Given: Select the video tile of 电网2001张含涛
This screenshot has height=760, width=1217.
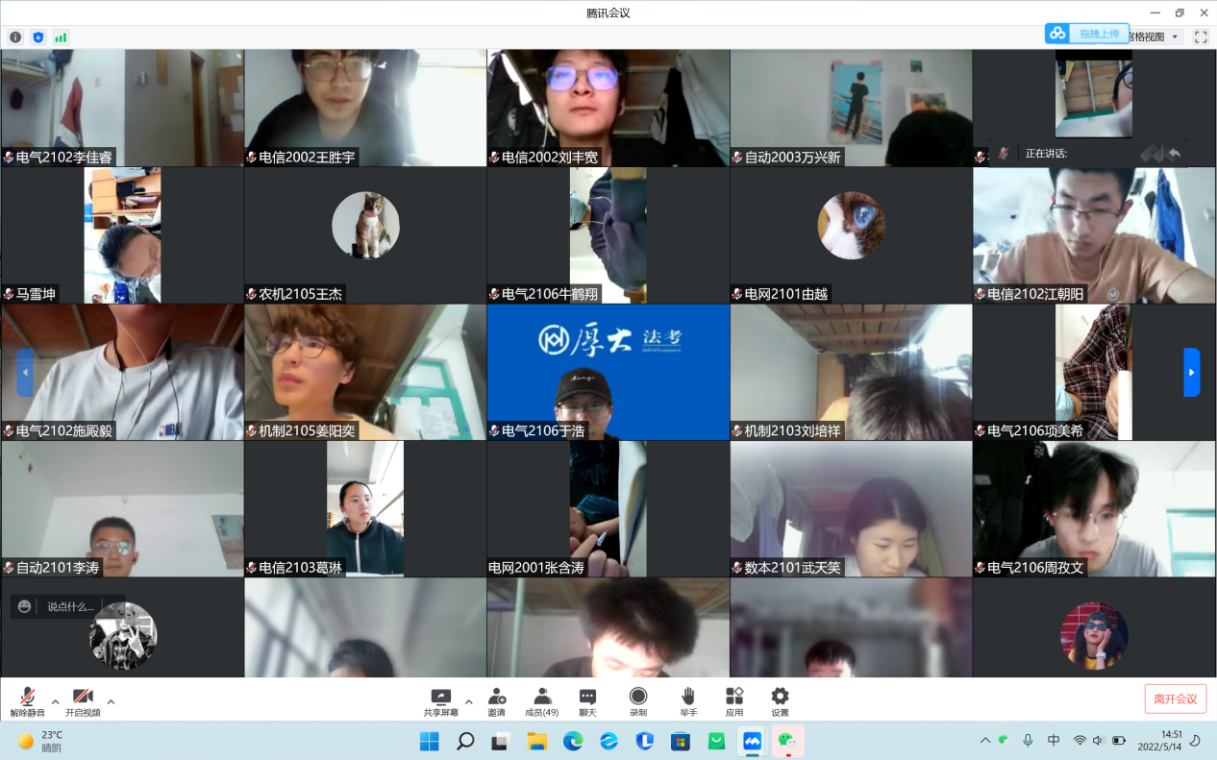Looking at the screenshot, I should [x=608, y=509].
